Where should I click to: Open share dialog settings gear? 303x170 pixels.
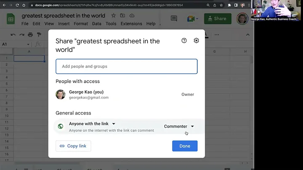(x=196, y=40)
